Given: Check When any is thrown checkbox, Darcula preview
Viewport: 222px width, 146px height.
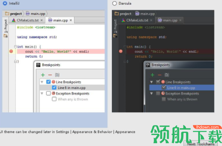Looking at the screenshot, I should tap(164, 99).
